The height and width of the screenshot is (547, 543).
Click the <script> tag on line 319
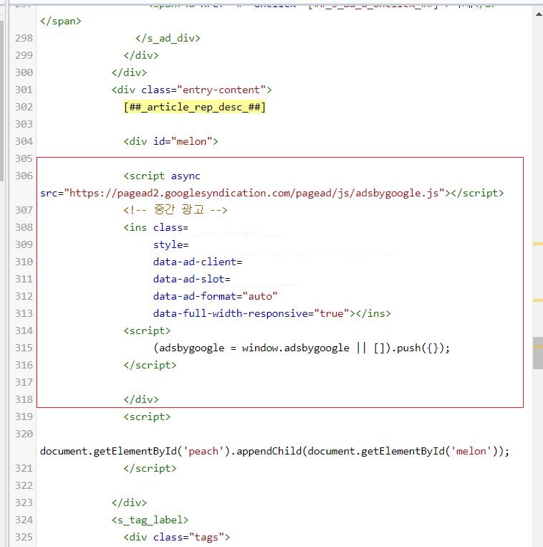[147, 417]
